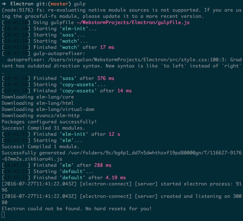
Task: Click 'Packages configured successfully!' message
Action: [x=49, y=122]
